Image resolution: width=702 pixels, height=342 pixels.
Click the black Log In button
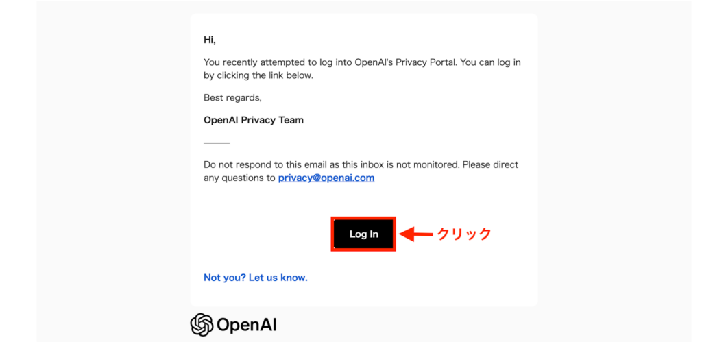(363, 234)
